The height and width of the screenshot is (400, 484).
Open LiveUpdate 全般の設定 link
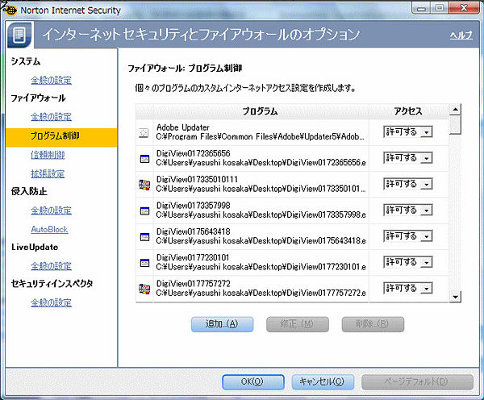[x=52, y=266]
